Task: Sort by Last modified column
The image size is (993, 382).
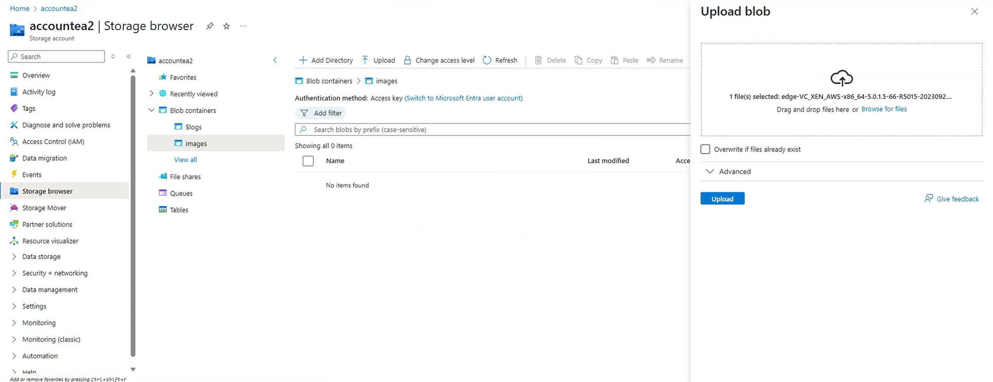Action: coord(608,161)
